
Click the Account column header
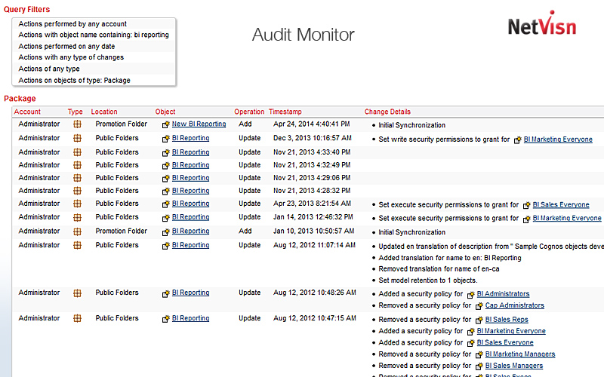click(28, 112)
